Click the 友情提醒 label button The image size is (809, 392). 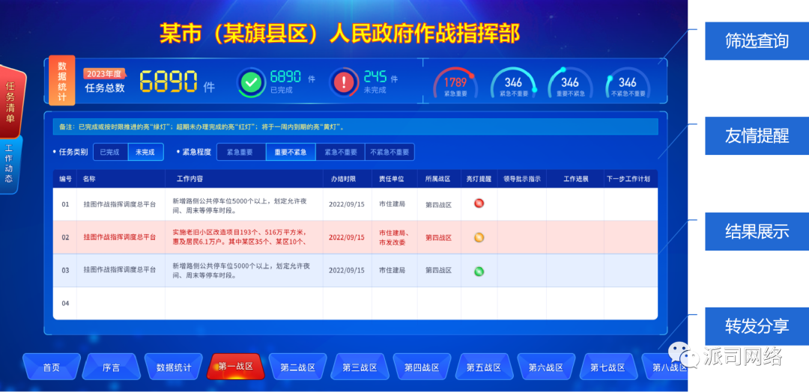[757, 135]
